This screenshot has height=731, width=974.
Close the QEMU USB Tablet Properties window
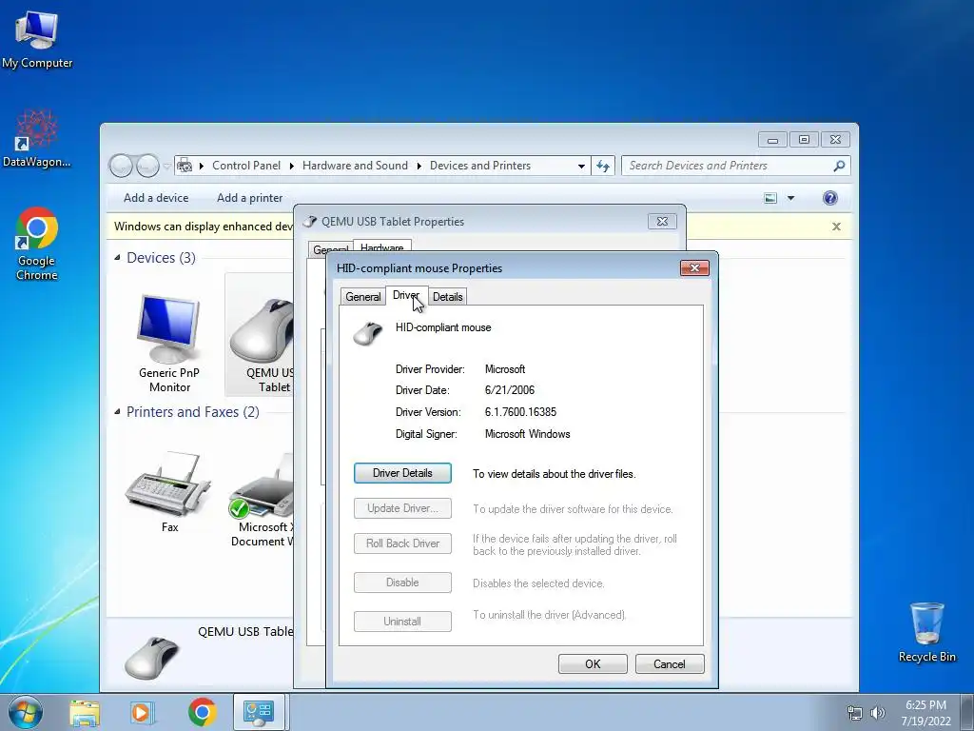click(x=662, y=221)
